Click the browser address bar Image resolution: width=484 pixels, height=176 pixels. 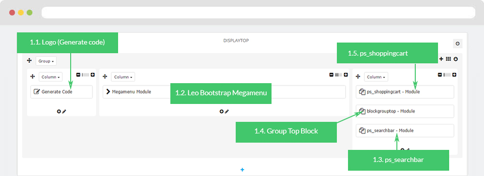point(258,13)
